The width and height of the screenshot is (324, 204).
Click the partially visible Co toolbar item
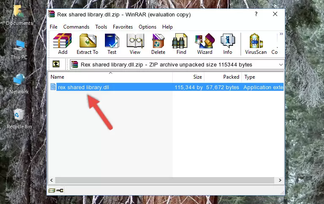point(274,52)
